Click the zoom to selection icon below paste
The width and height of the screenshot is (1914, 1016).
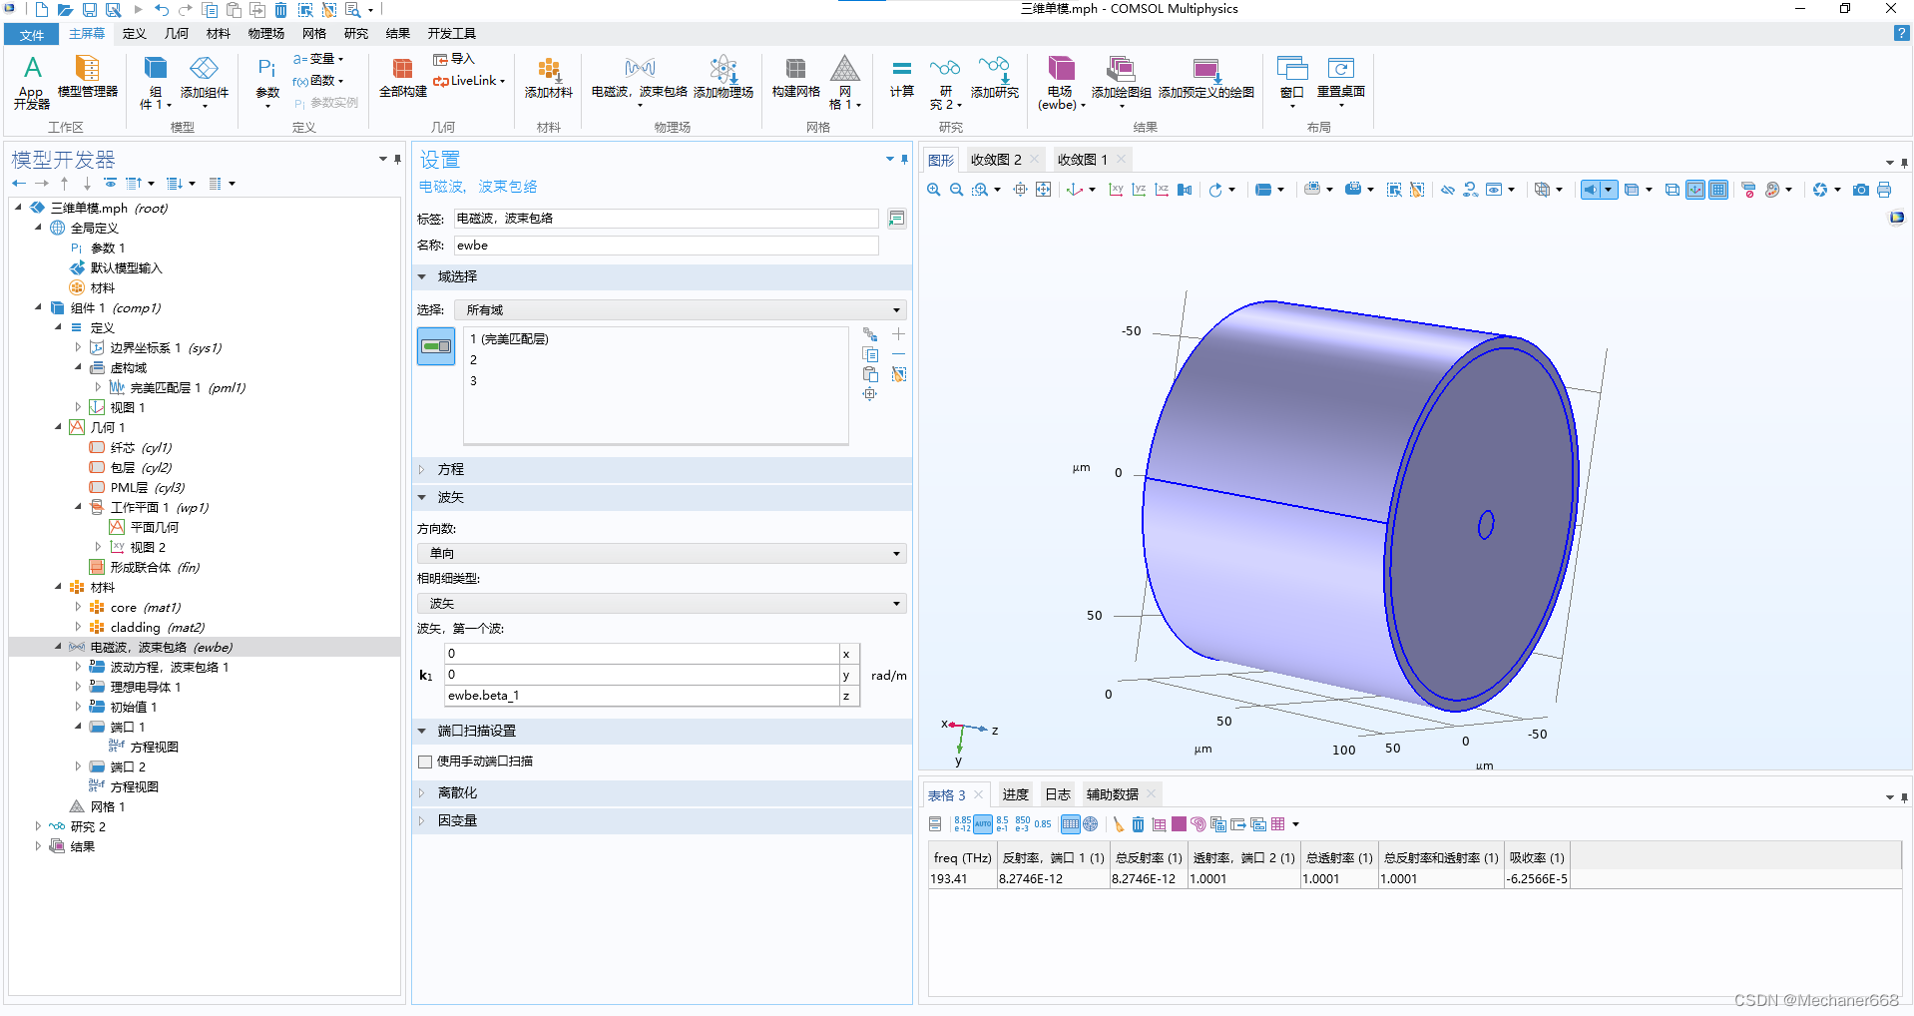pyautogui.click(x=870, y=394)
